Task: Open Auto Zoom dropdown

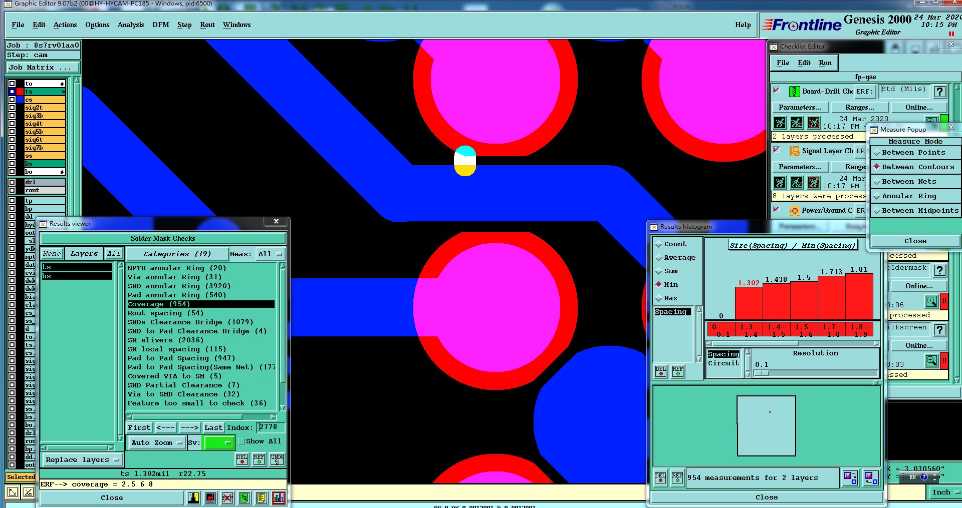Action: 156,442
